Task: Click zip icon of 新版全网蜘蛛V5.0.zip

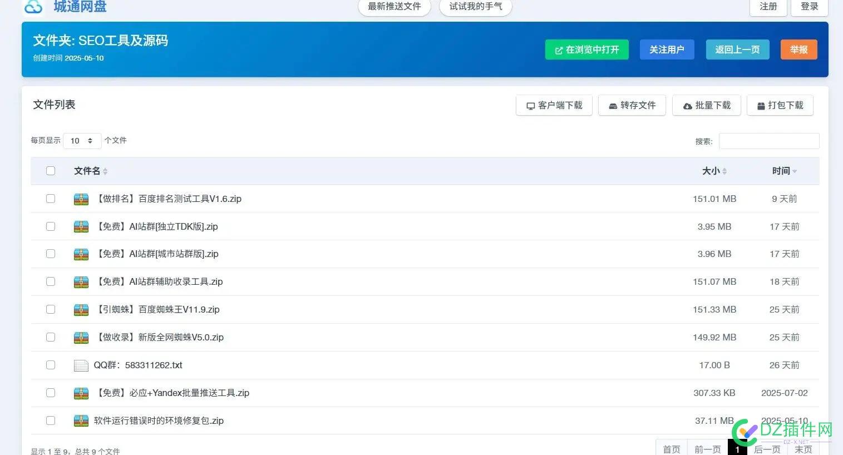Action: 81,338
